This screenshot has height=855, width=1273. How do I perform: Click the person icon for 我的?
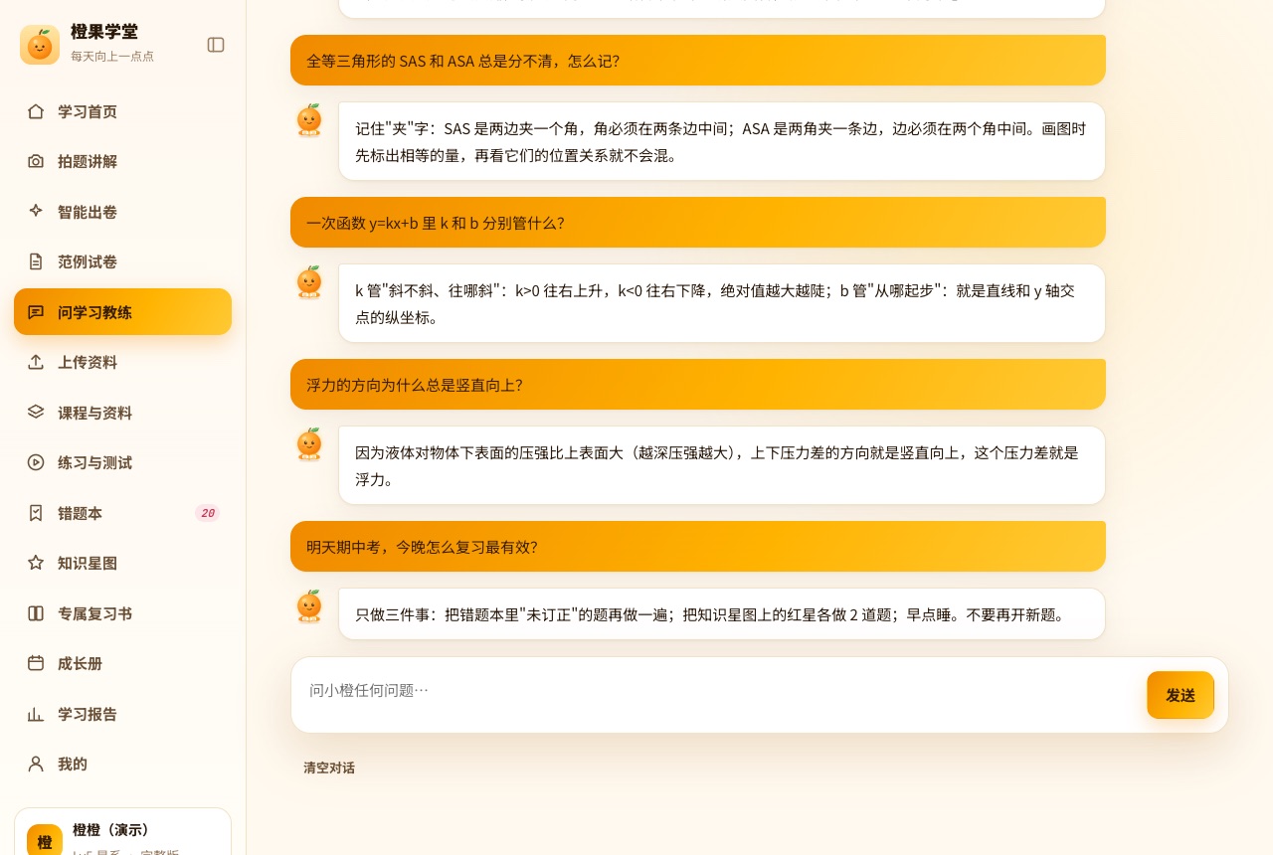pyautogui.click(x=36, y=764)
